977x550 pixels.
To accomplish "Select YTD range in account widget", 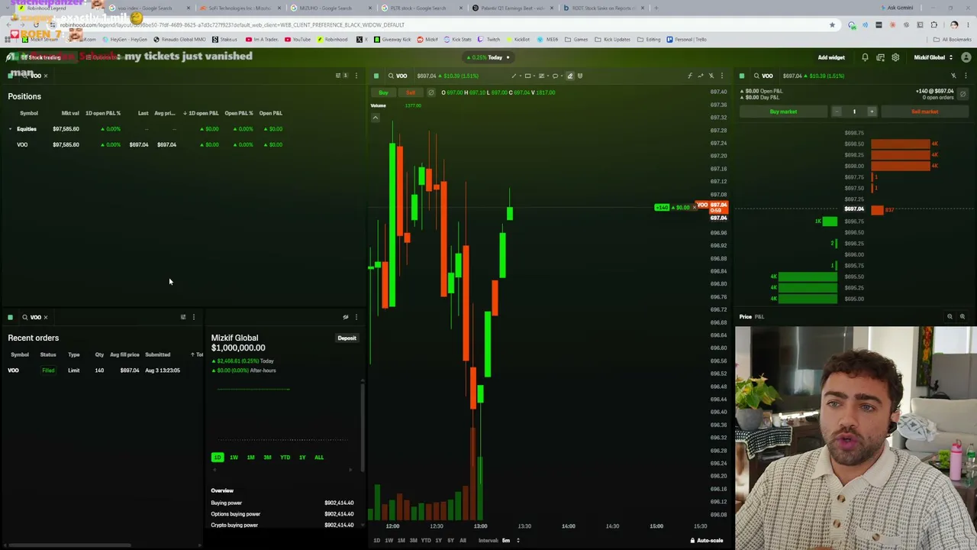I will (x=285, y=458).
